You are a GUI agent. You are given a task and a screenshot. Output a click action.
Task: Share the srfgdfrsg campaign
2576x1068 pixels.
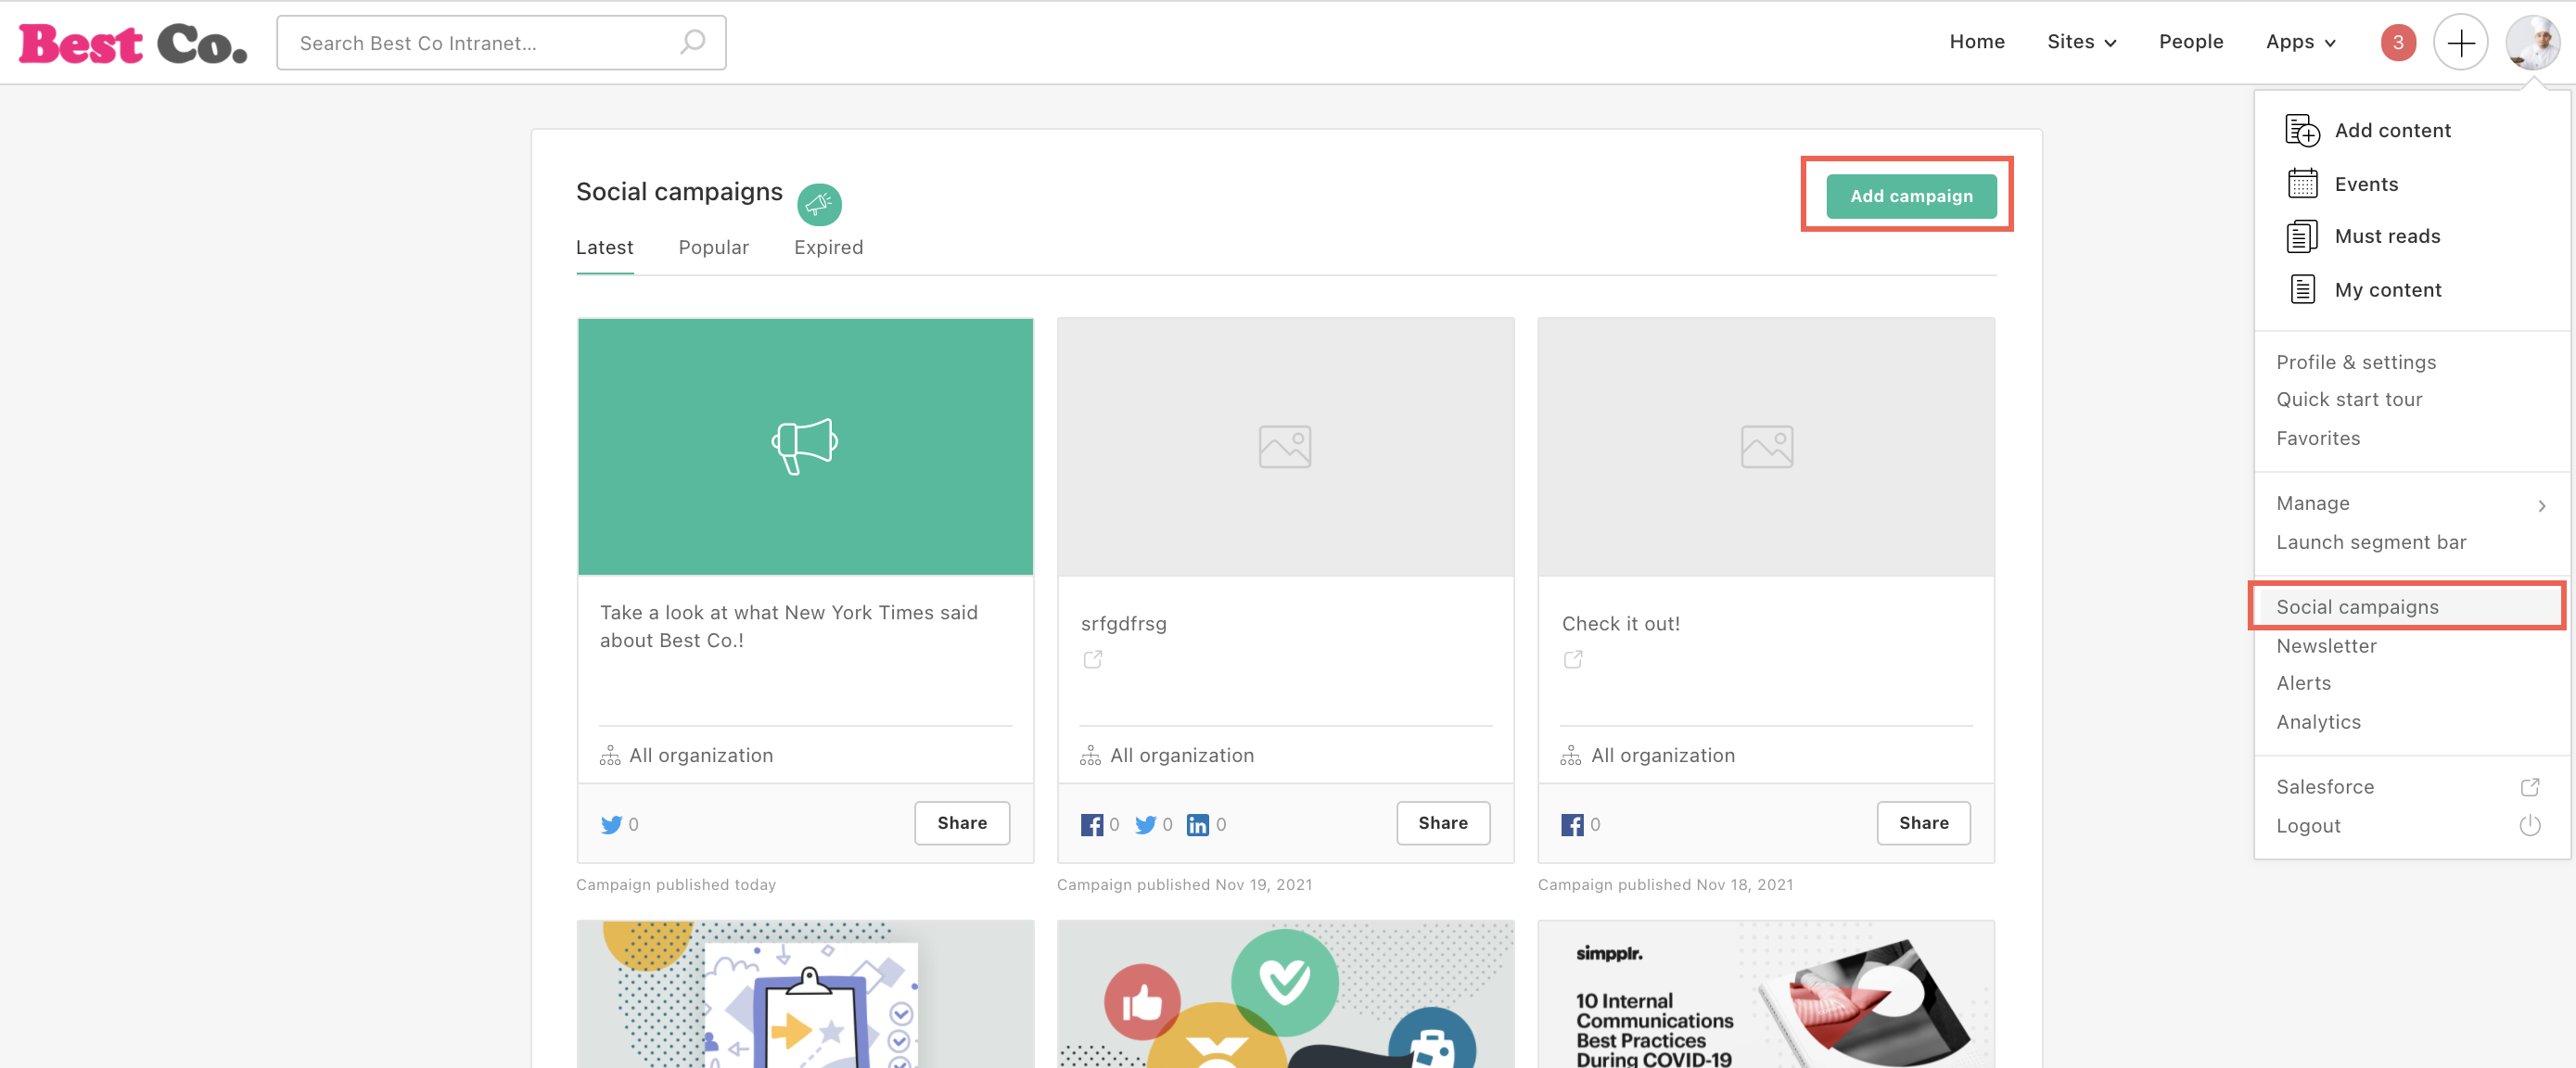pyautogui.click(x=1443, y=823)
